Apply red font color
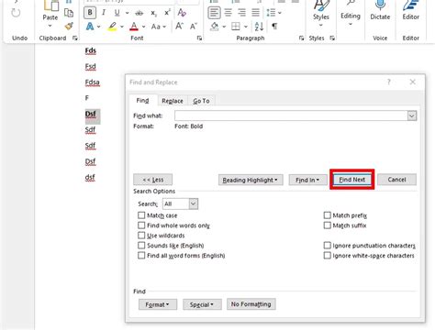Image resolution: width=435 pixels, height=330 pixels. 134,27
